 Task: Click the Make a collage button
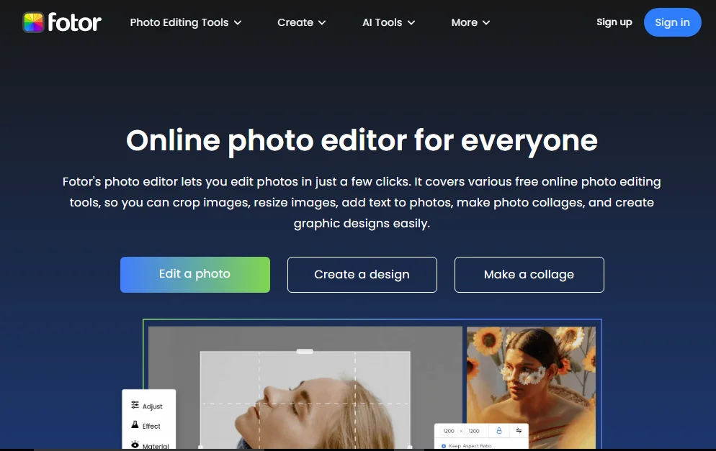[529, 275]
